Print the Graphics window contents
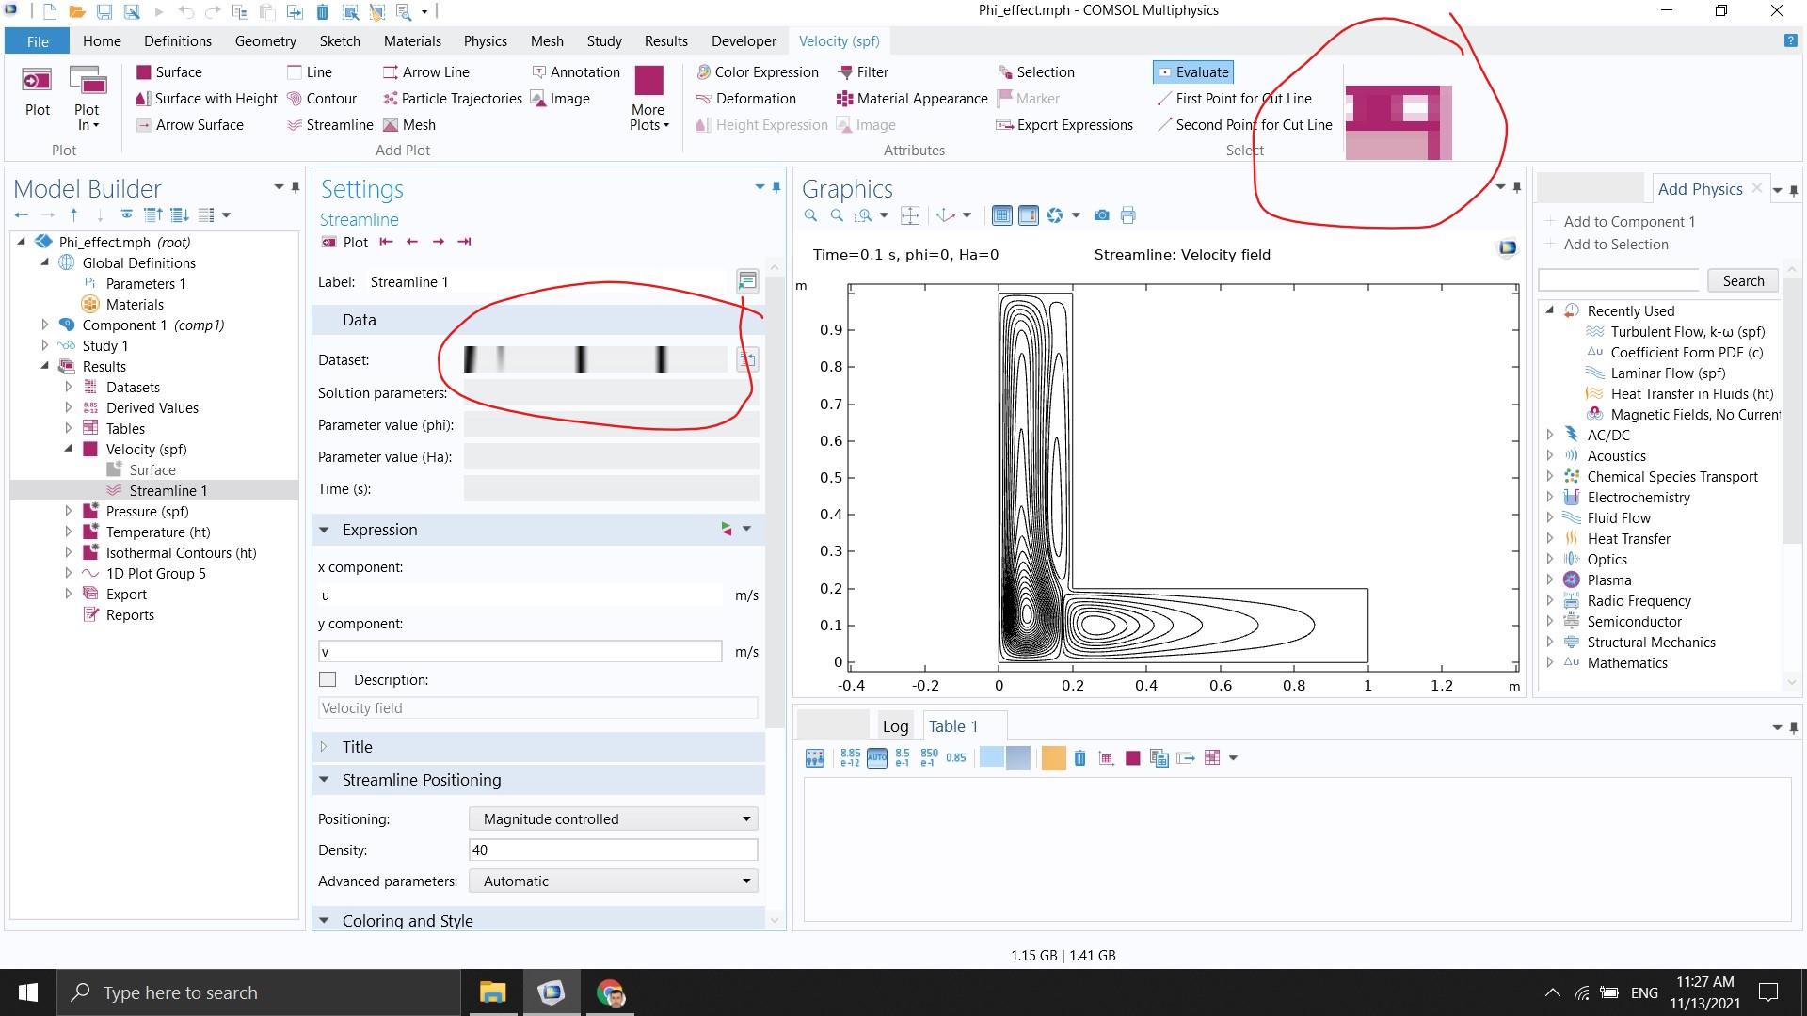1807x1016 pixels. [x=1128, y=215]
